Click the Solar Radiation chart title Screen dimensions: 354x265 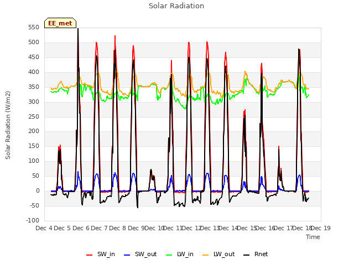(176, 6)
